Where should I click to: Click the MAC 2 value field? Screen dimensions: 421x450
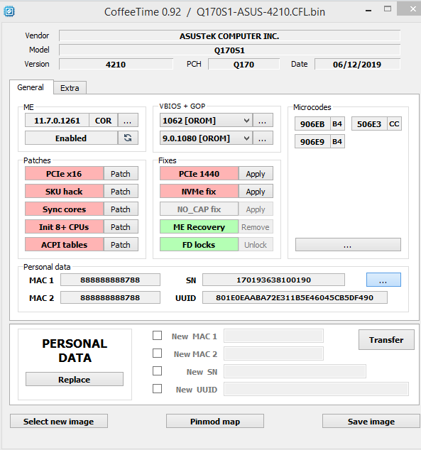point(110,297)
